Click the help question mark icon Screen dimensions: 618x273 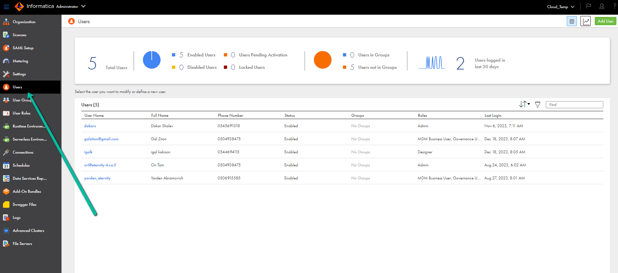(614, 6)
